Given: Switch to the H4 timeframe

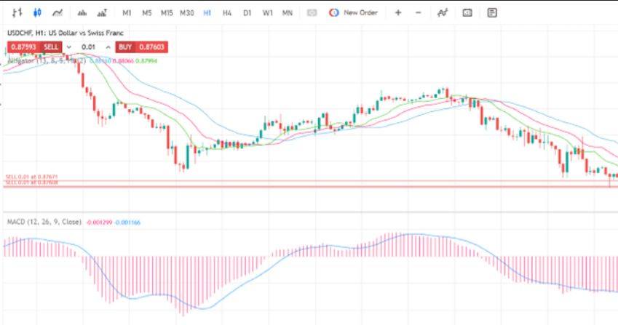Looking at the screenshot, I should click(x=227, y=13).
